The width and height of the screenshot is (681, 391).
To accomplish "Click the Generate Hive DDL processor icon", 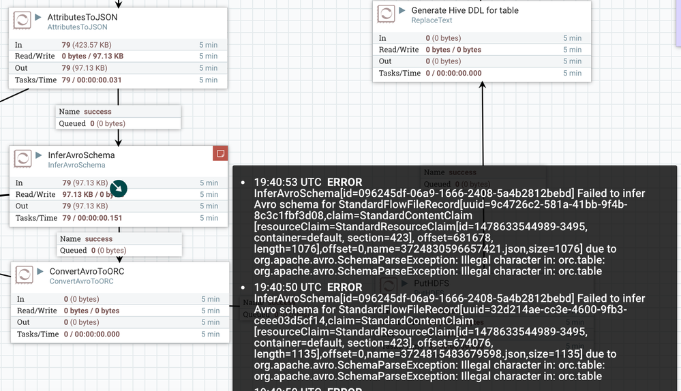I will [386, 14].
